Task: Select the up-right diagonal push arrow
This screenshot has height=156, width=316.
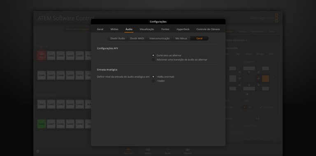Action: tap(258, 72)
